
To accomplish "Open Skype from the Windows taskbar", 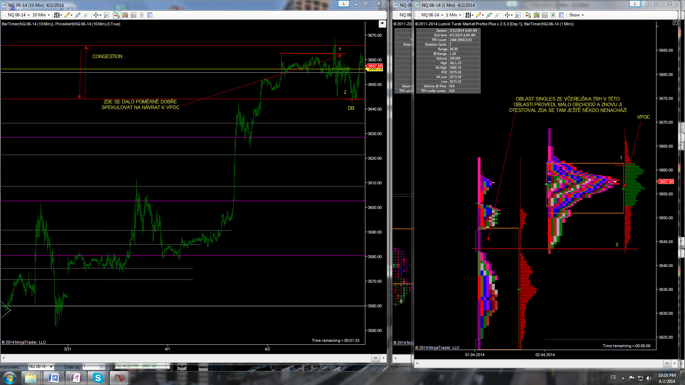I will point(98,378).
